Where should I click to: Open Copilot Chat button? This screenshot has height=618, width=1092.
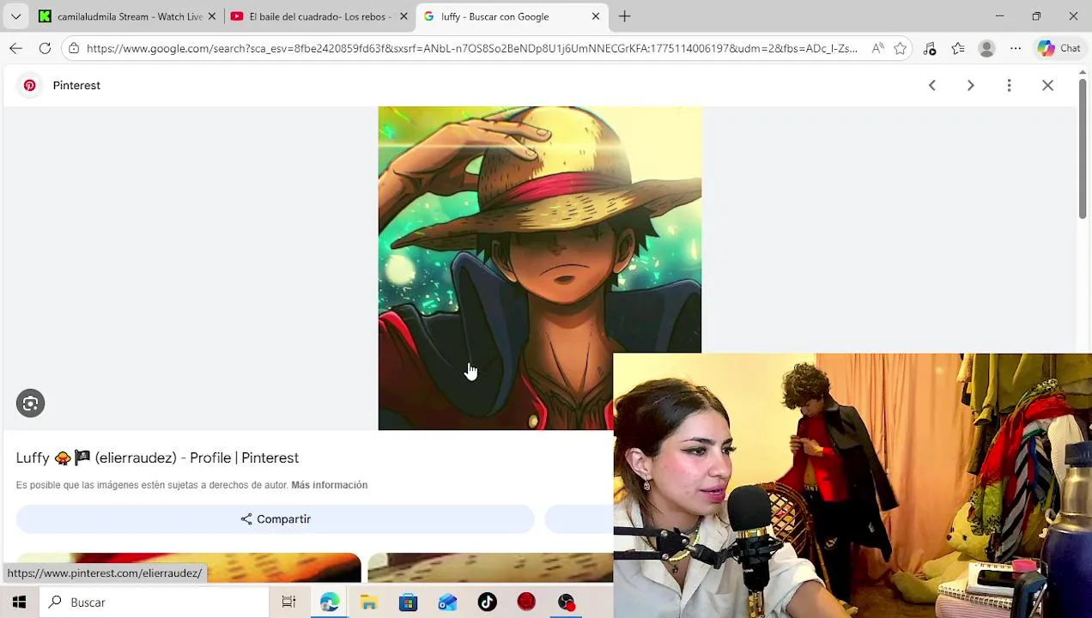point(1059,49)
